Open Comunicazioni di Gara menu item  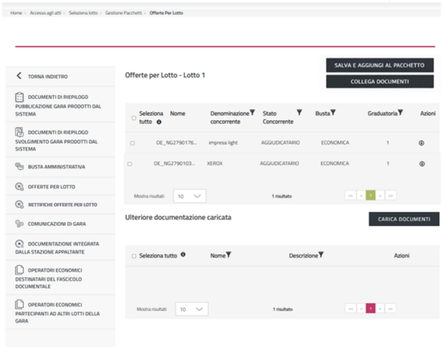[61, 224]
